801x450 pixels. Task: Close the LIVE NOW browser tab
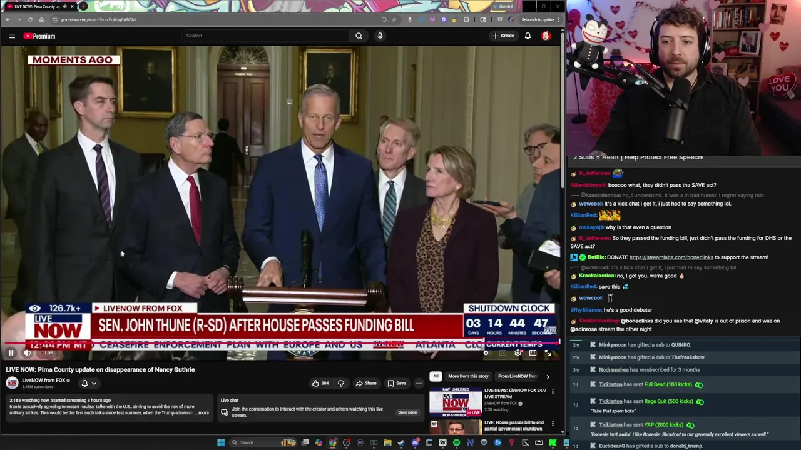click(72, 6)
